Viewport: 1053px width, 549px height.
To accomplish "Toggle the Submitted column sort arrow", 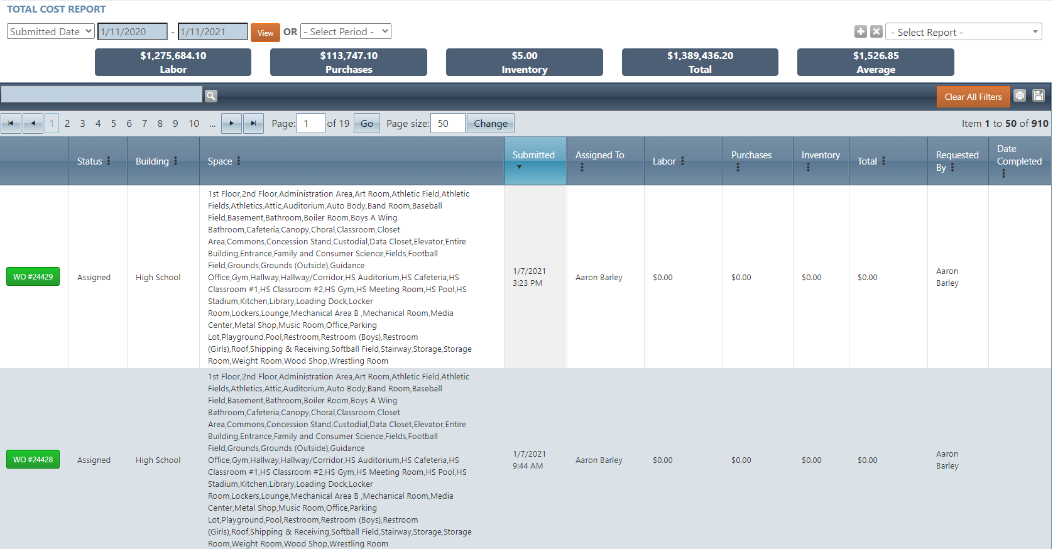I will point(519,167).
